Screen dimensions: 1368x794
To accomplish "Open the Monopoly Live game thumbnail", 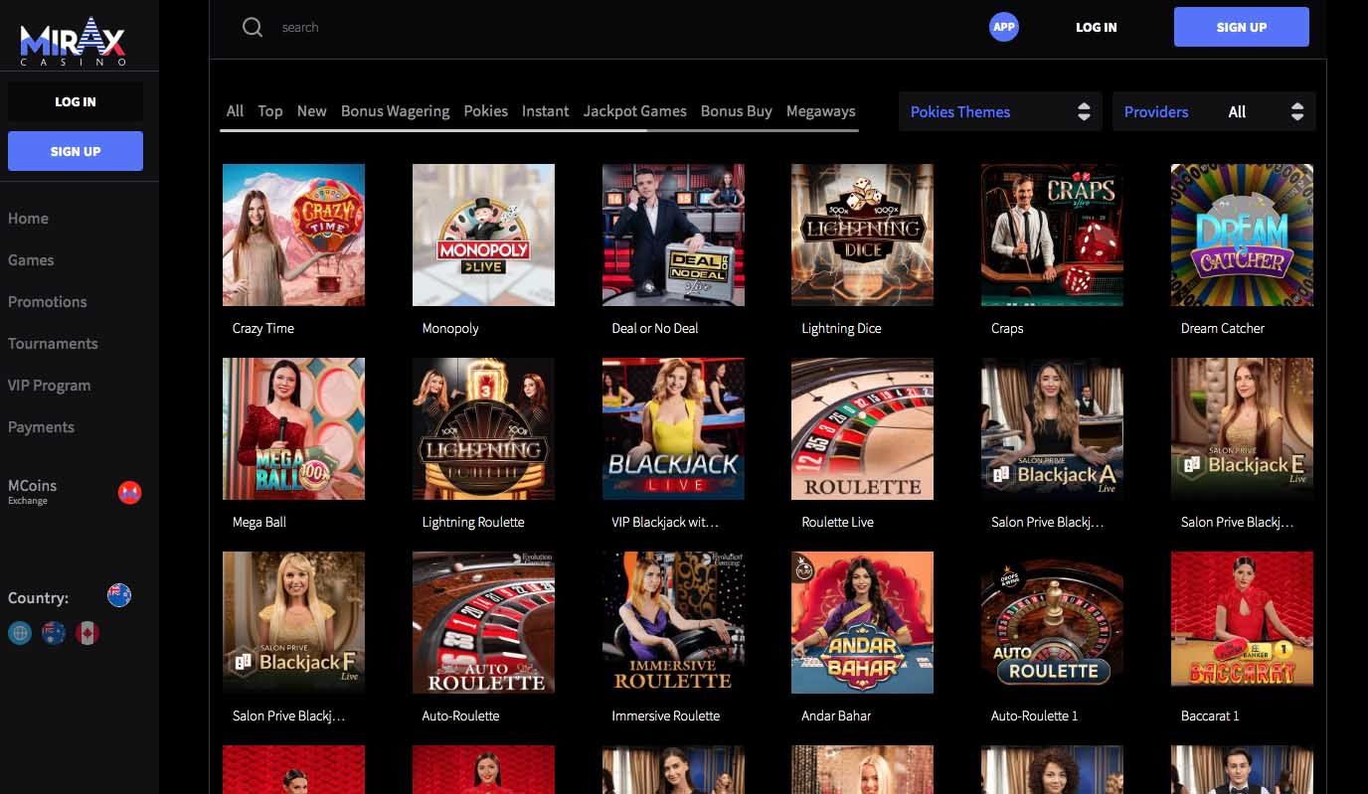I will pyautogui.click(x=483, y=235).
